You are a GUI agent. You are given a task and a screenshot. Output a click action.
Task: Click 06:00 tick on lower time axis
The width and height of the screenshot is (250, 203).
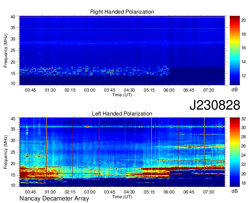click(169, 192)
